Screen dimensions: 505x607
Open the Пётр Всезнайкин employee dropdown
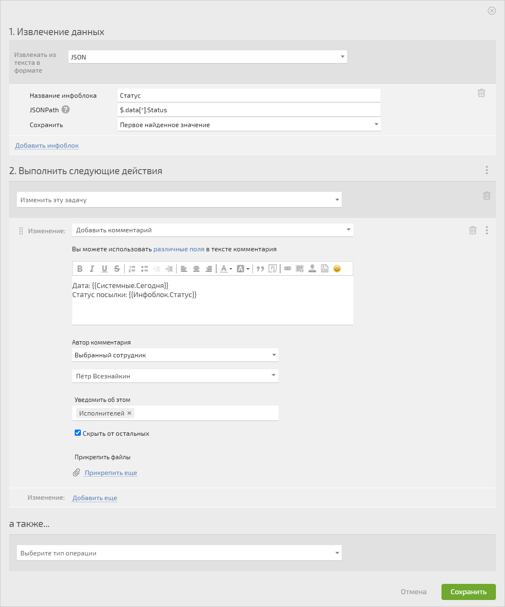click(x=175, y=376)
